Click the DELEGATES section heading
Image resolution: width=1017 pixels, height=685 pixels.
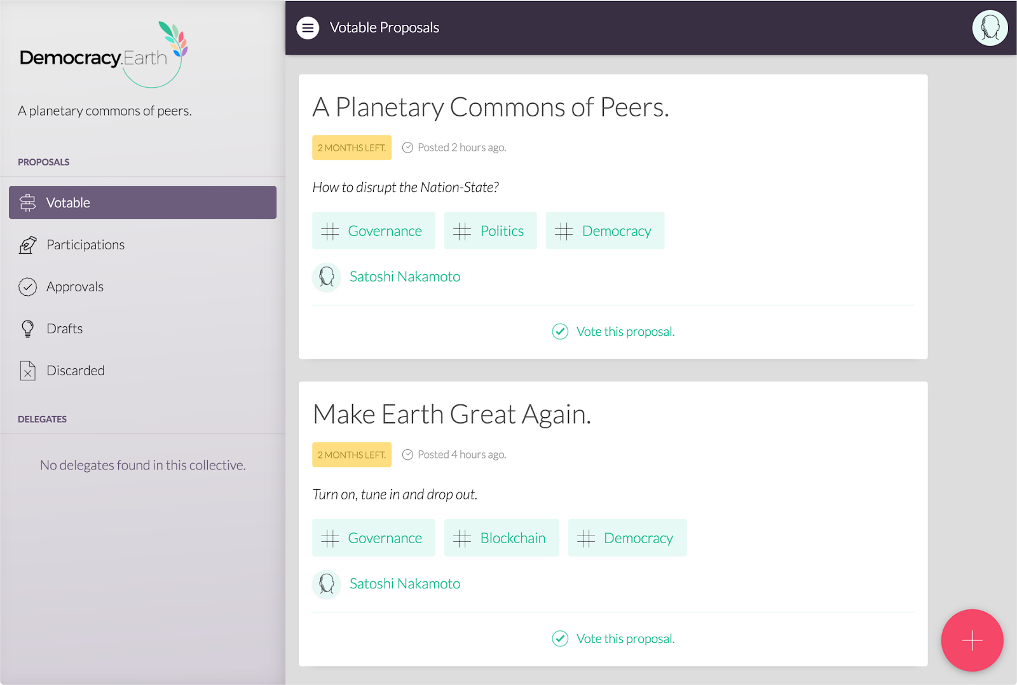tap(43, 419)
